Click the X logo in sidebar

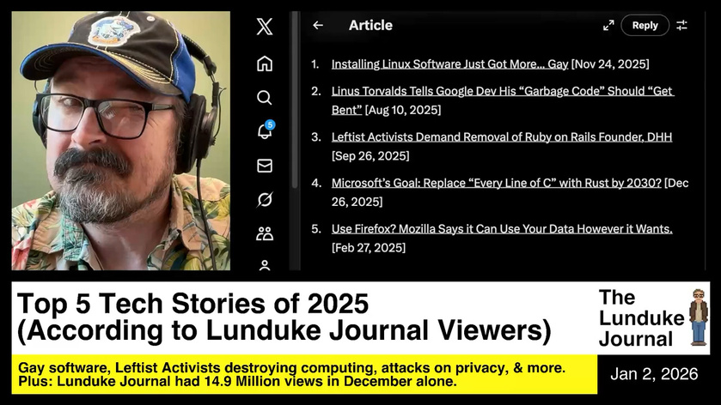click(x=265, y=27)
